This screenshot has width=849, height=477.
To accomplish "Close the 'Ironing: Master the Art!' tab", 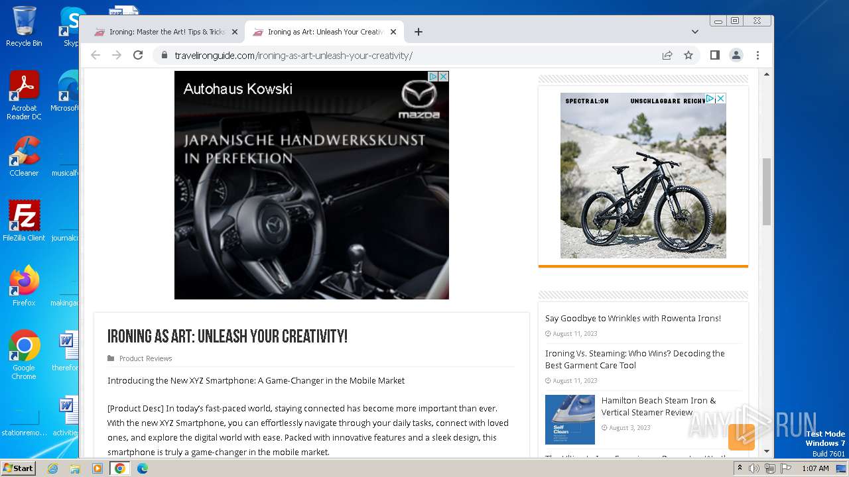I will pos(234,32).
